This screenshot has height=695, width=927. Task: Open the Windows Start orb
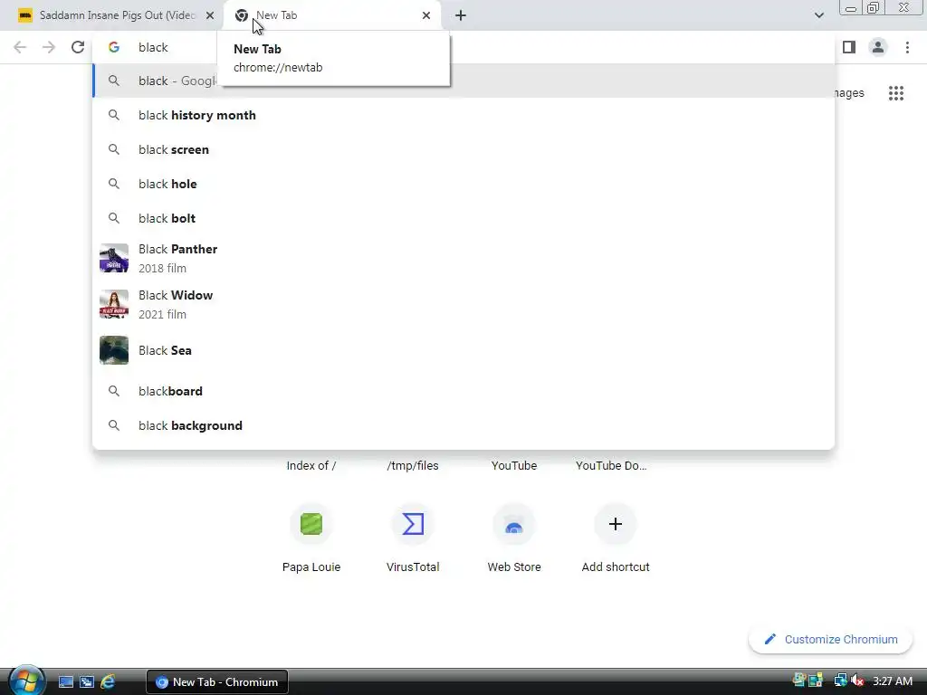click(x=26, y=681)
